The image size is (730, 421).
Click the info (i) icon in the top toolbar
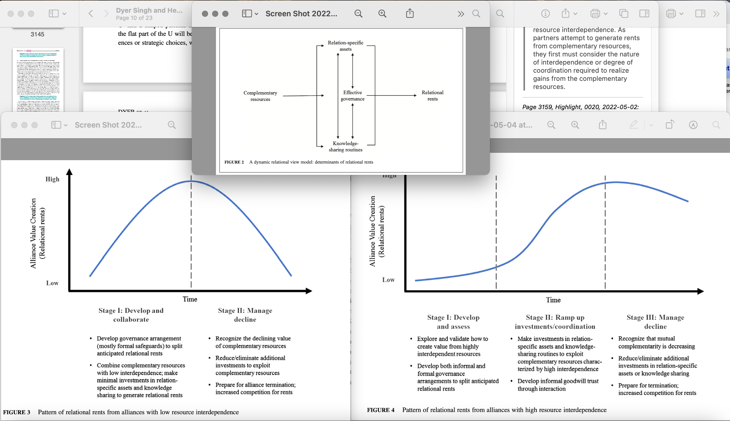tap(545, 13)
